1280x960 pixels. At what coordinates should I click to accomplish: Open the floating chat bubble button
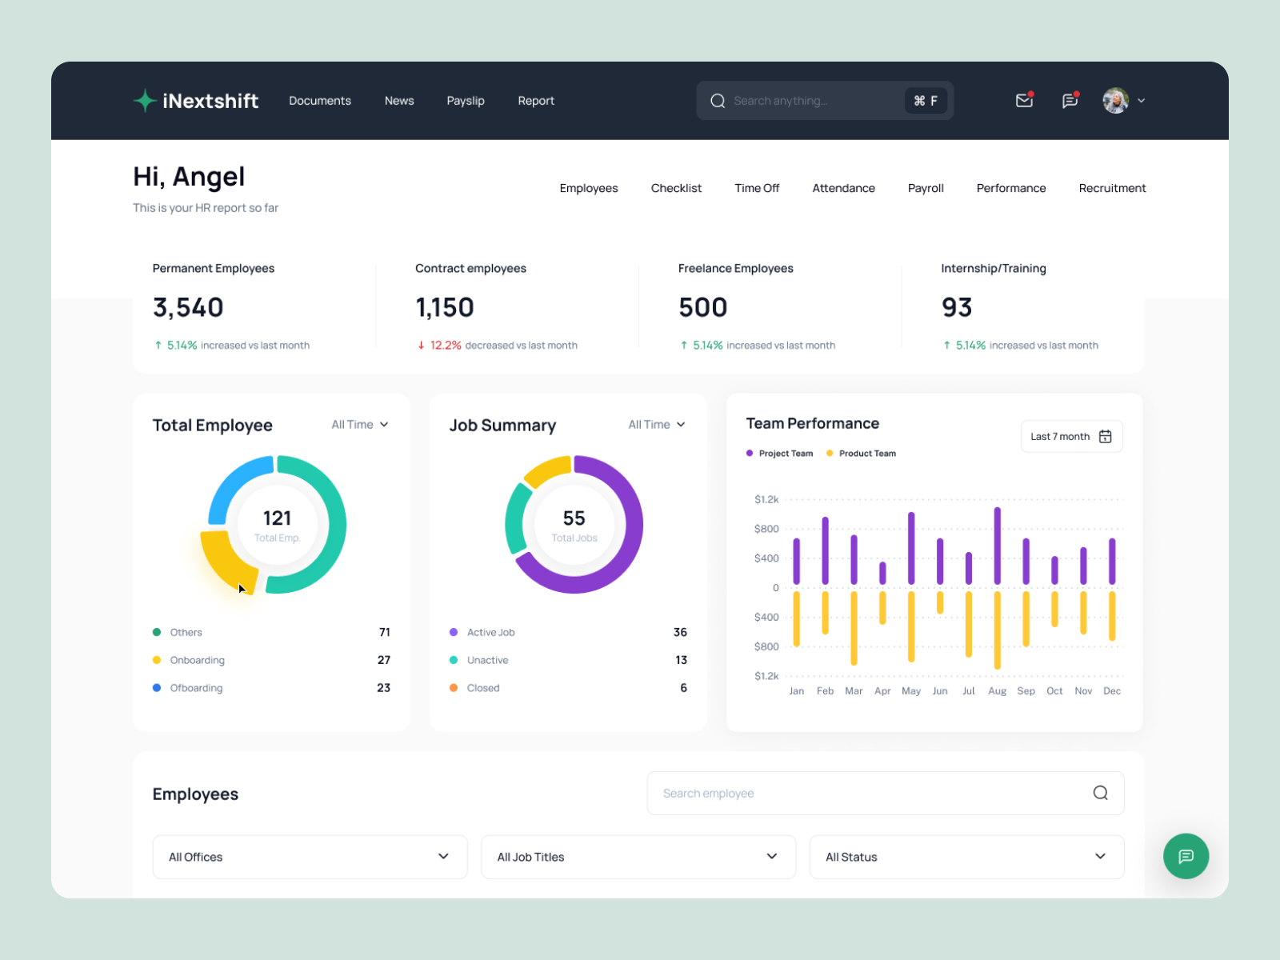tap(1186, 857)
